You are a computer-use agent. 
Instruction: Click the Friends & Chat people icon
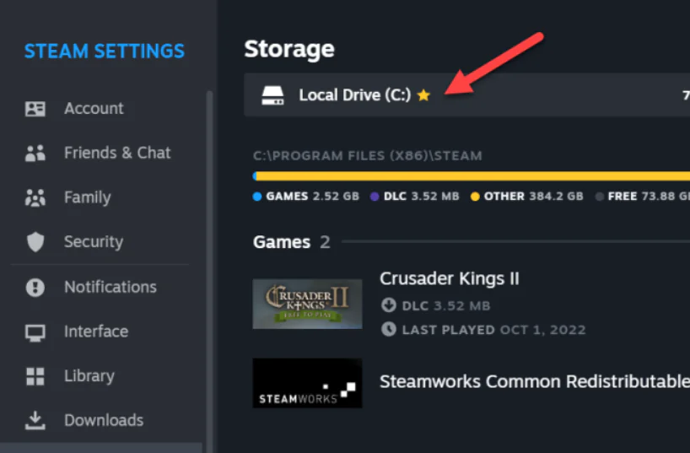[35, 154]
